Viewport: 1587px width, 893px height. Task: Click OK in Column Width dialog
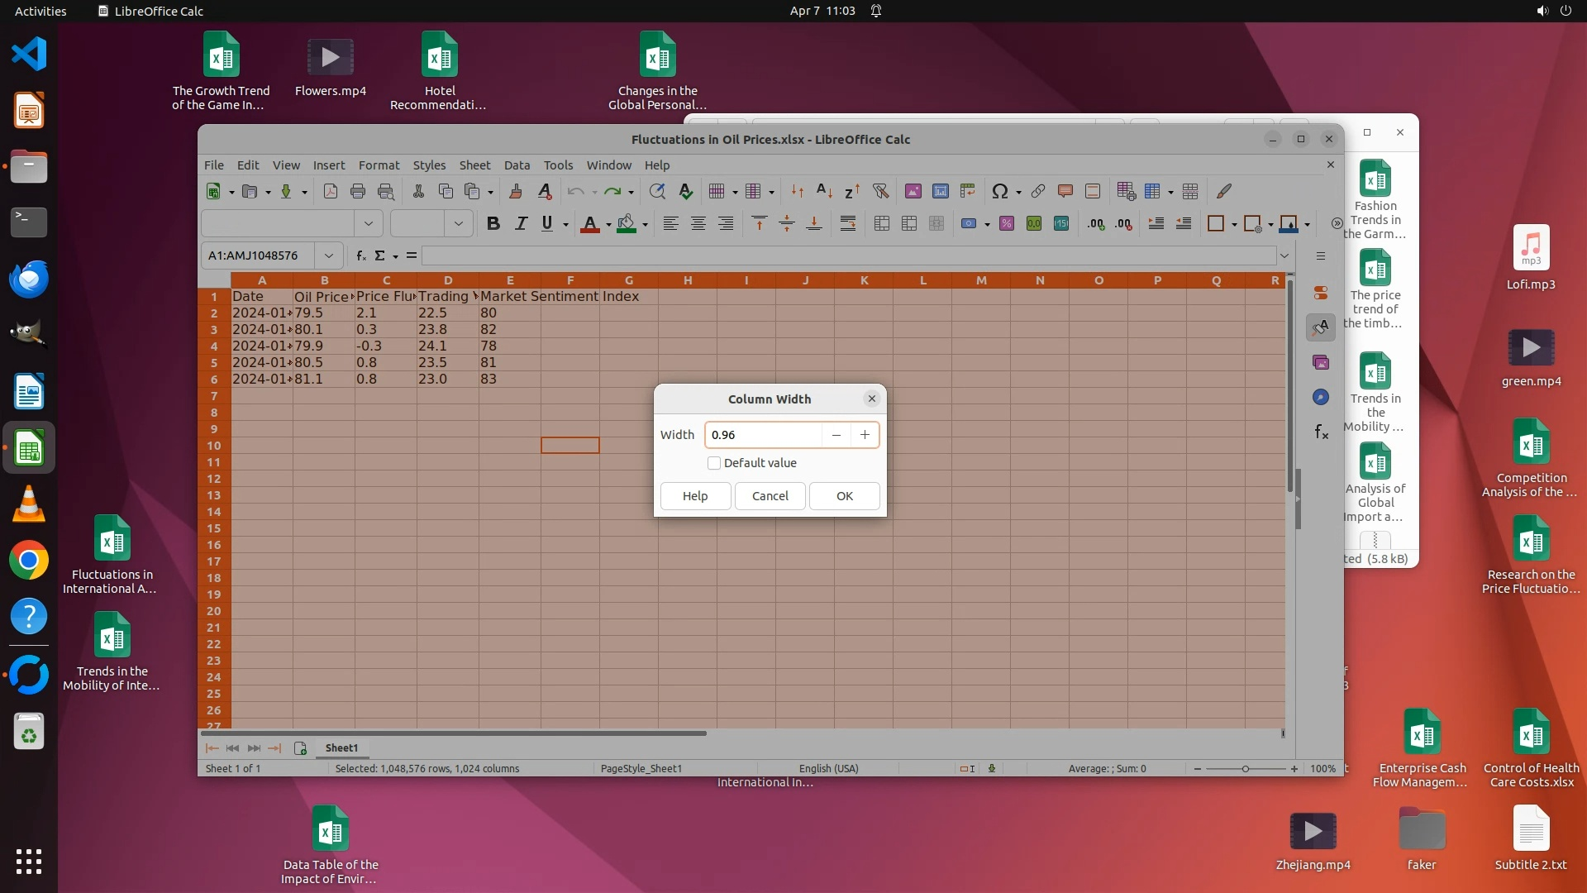[844, 496]
